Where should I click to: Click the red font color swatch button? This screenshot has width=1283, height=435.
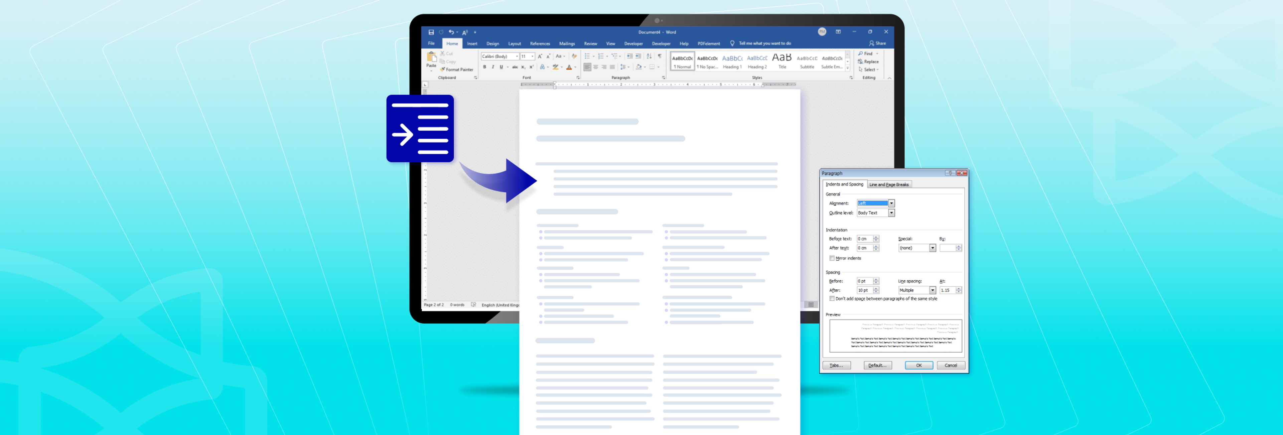[569, 67]
